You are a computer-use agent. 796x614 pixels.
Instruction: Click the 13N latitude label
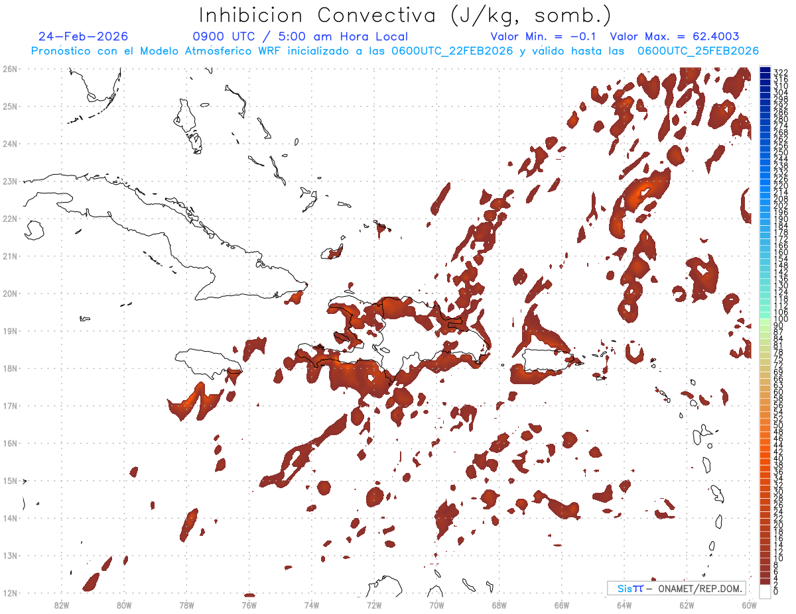(10, 556)
